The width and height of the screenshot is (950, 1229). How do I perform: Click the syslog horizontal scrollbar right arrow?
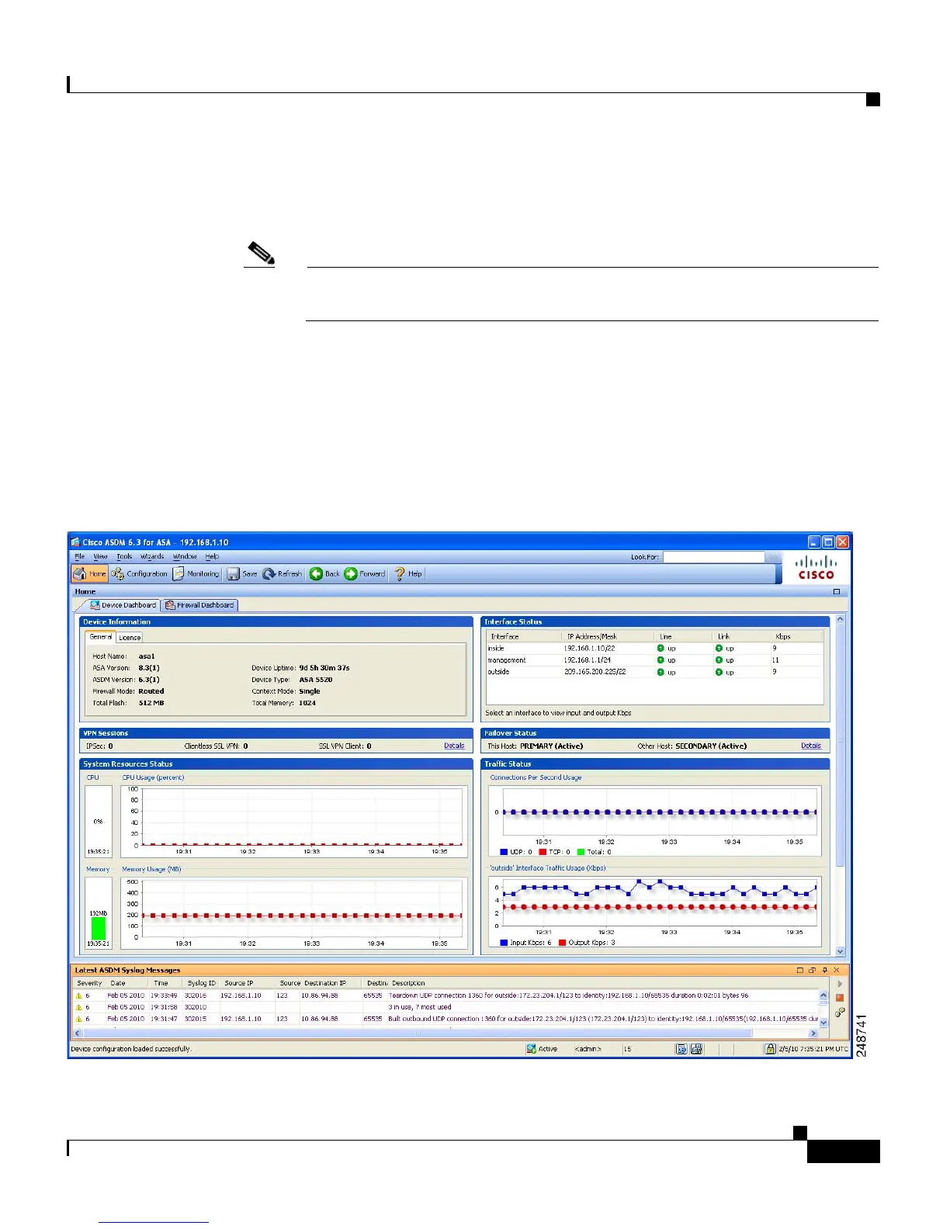pos(813,1033)
